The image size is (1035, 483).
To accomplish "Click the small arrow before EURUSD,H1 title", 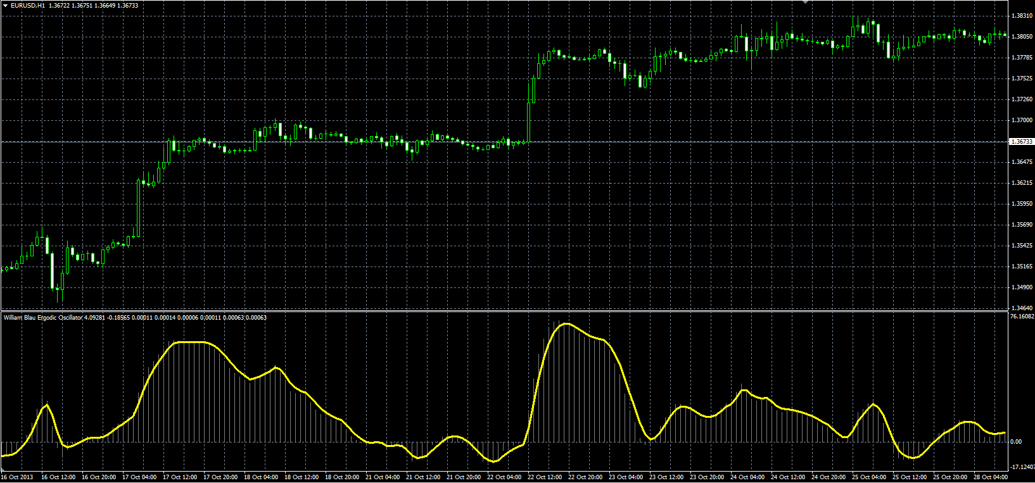I will (5, 5).
